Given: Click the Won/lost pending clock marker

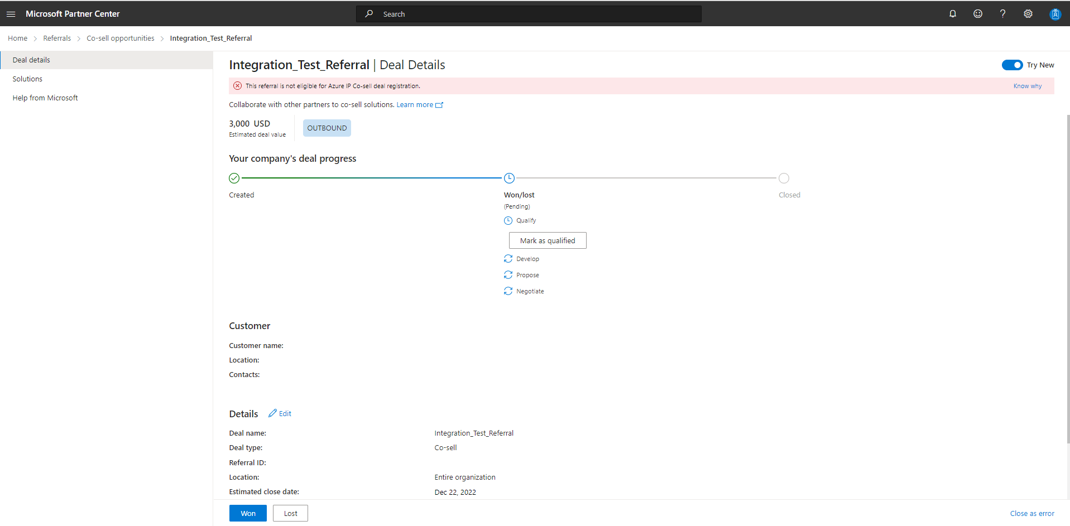Looking at the screenshot, I should point(509,178).
